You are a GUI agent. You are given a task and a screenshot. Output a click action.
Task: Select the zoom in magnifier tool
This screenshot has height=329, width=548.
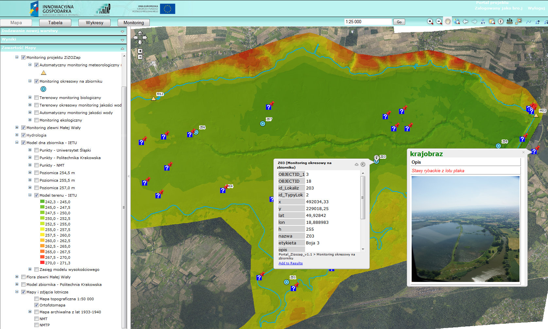(430, 22)
